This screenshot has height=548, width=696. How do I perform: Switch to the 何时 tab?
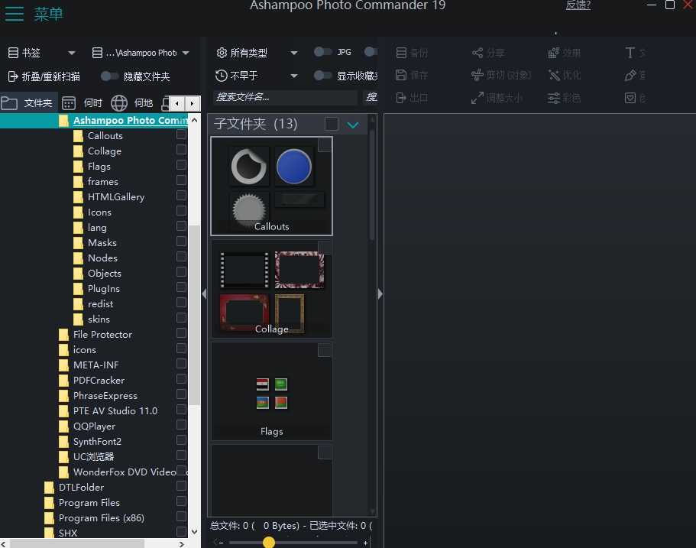pyautogui.click(x=82, y=102)
